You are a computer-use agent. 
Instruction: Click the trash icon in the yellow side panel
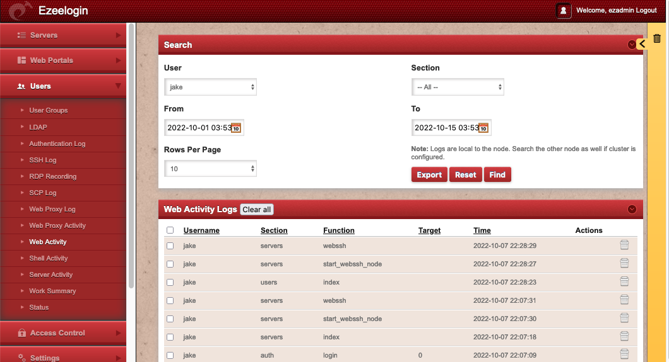coord(657,38)
